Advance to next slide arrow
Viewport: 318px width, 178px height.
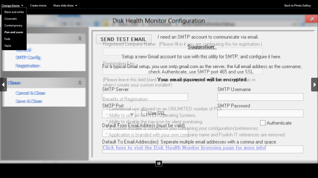[x=315, y=84]
